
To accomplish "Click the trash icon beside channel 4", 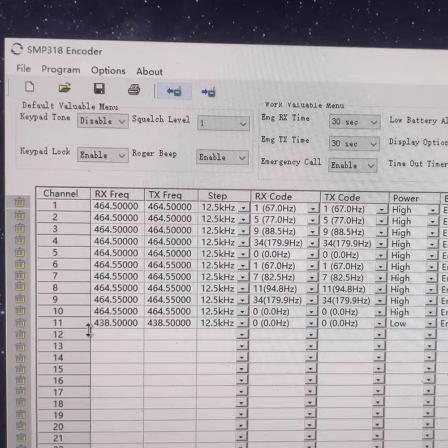I will tap(20, 240).
